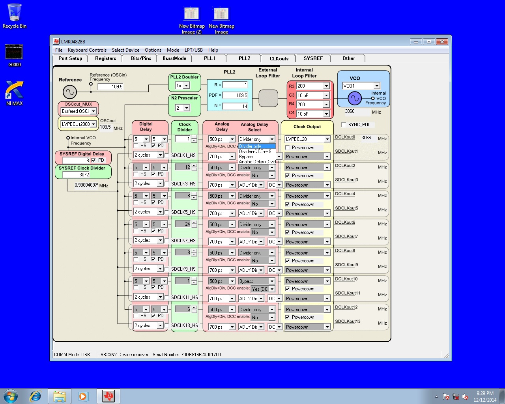Open the File menu

click(x=59, y=50)
